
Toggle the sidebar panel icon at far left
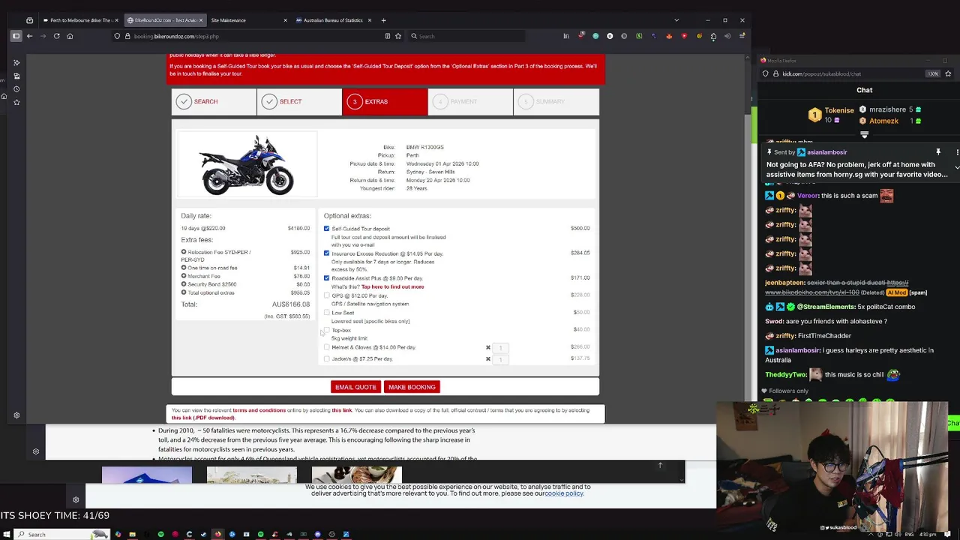pos(16,36)
